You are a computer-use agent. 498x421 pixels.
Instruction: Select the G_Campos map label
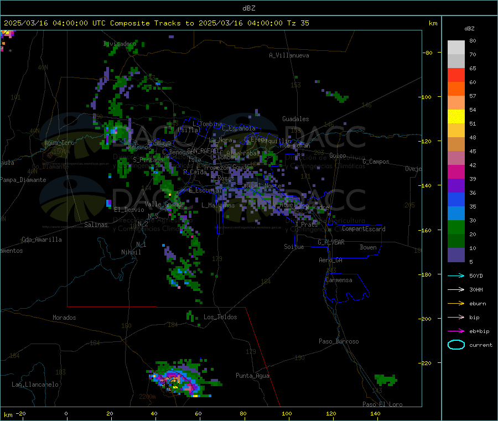click(x=376, y=162)
